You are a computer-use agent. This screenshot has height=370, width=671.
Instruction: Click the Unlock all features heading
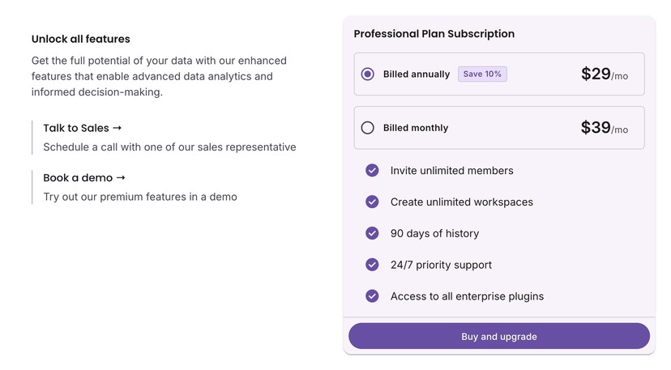point(80,39)
